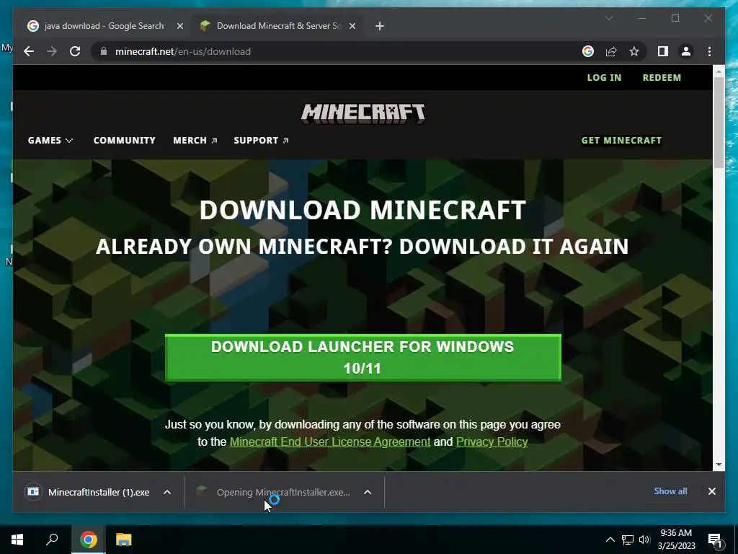Click the page vertical scrollbar thumb
The width and height of the screenshot is (738, 554).
[719, 121]
